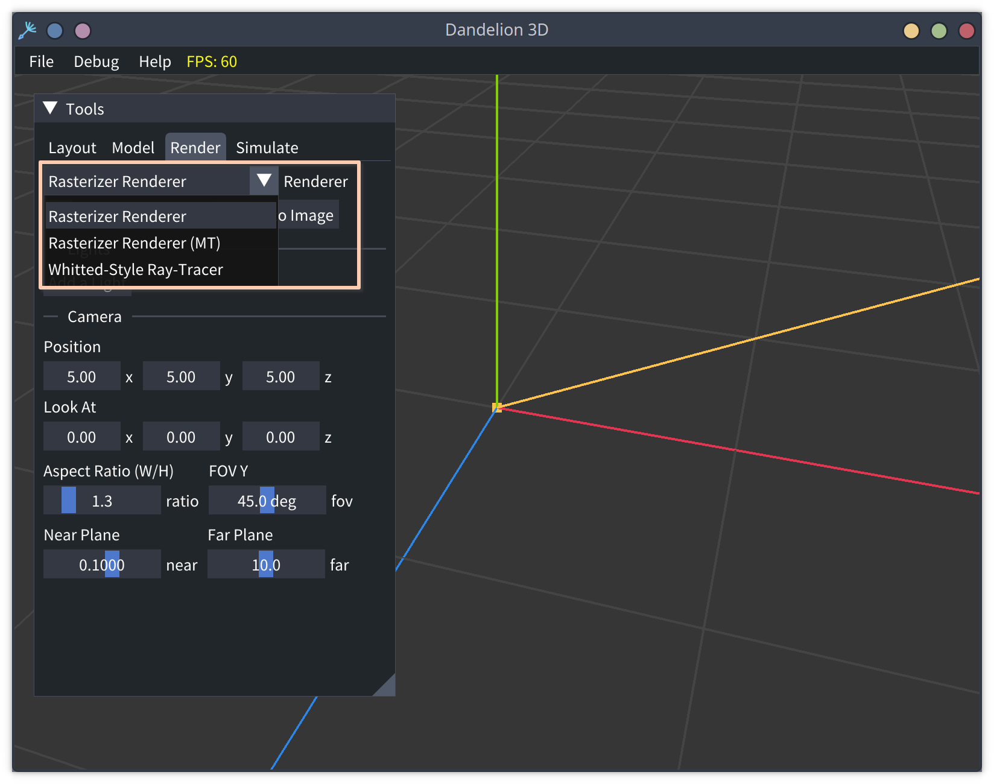The height and width of the screenshot is (784, 994).
Task: Click the purple circle title bar button
Action: 83,30
